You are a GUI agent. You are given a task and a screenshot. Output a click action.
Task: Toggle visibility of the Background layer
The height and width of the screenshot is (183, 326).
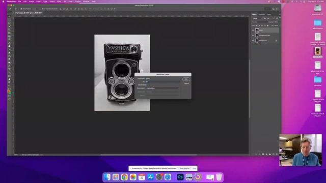(x=253, y=41)
